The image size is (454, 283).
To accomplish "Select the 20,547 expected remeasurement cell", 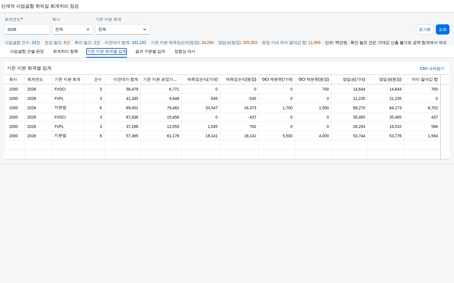I will coord(201,108).
